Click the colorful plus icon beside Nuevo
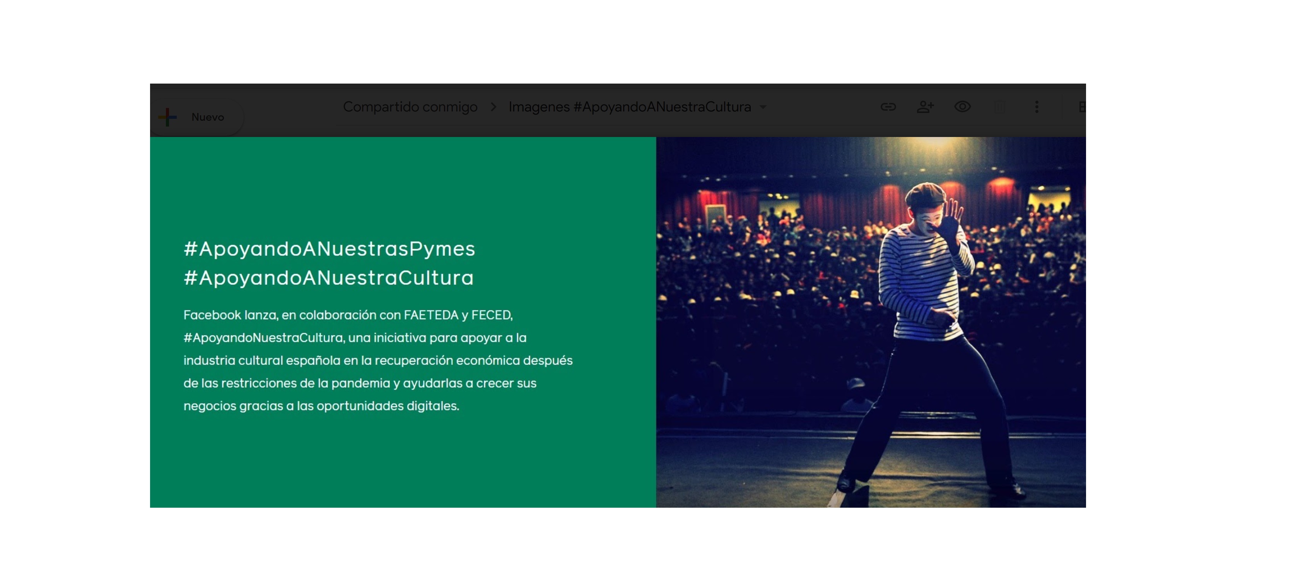Screen dimensions: 1315x582 [x=167, y=117]
